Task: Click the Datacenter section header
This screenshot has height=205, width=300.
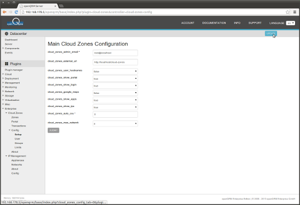Action: 19,34
